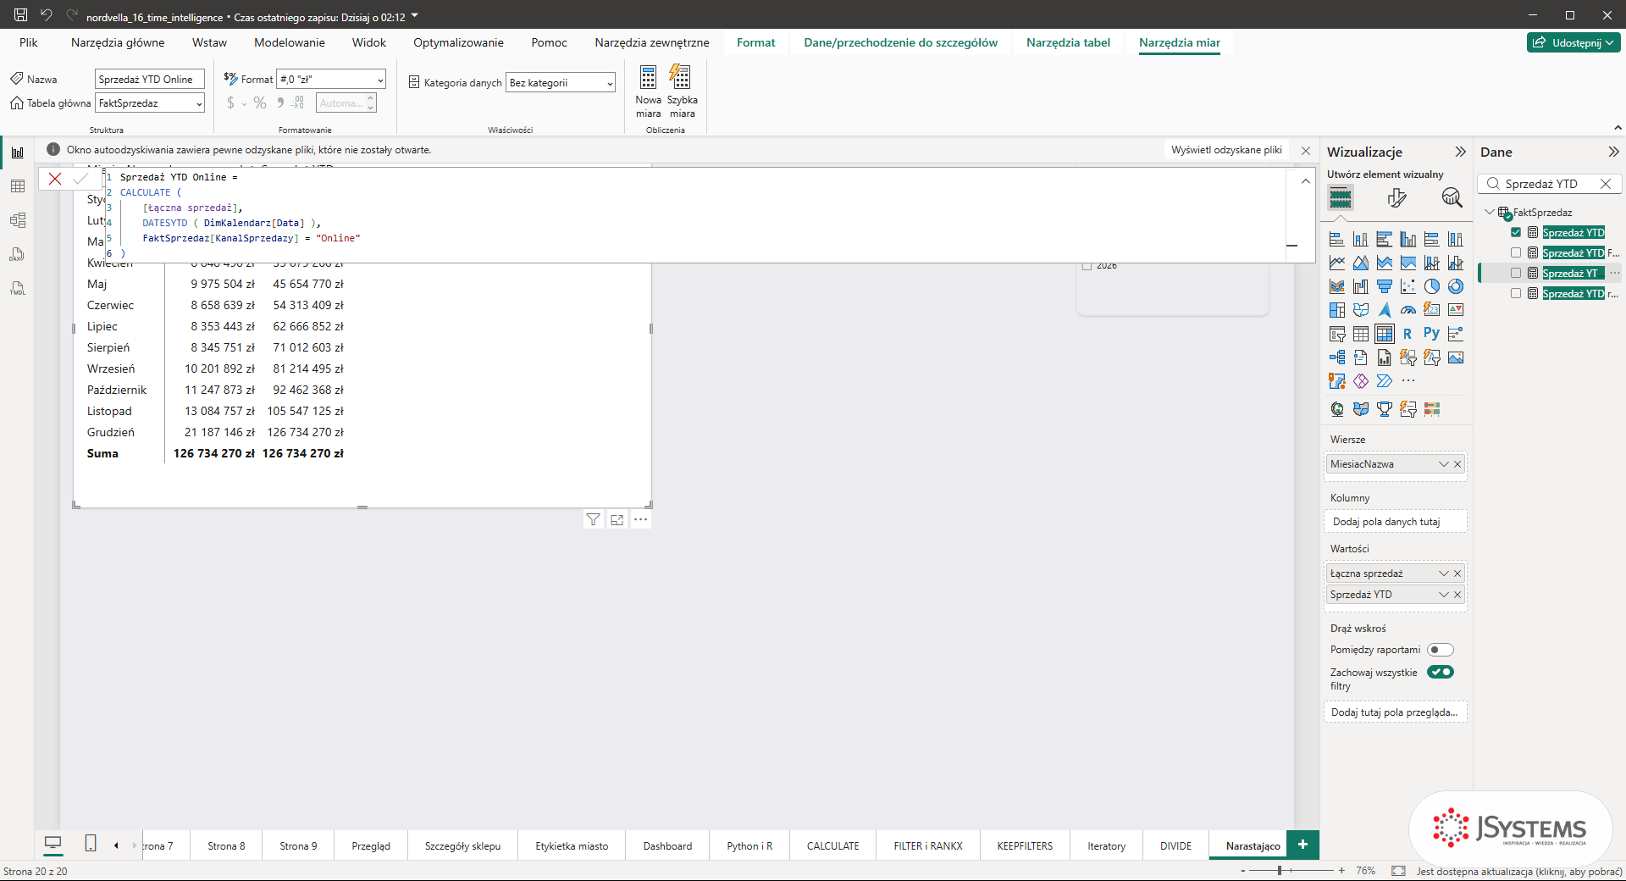Activate focus mode for the table visual
This screenshot has height=881, width=1626.
[x=617, y=519]
